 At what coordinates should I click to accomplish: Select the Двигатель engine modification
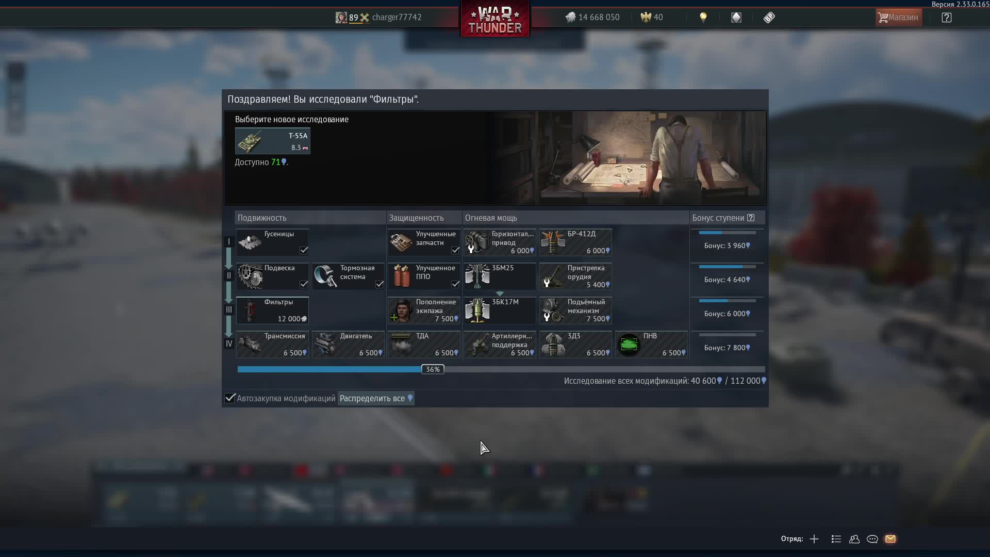(x=348, y=345)
